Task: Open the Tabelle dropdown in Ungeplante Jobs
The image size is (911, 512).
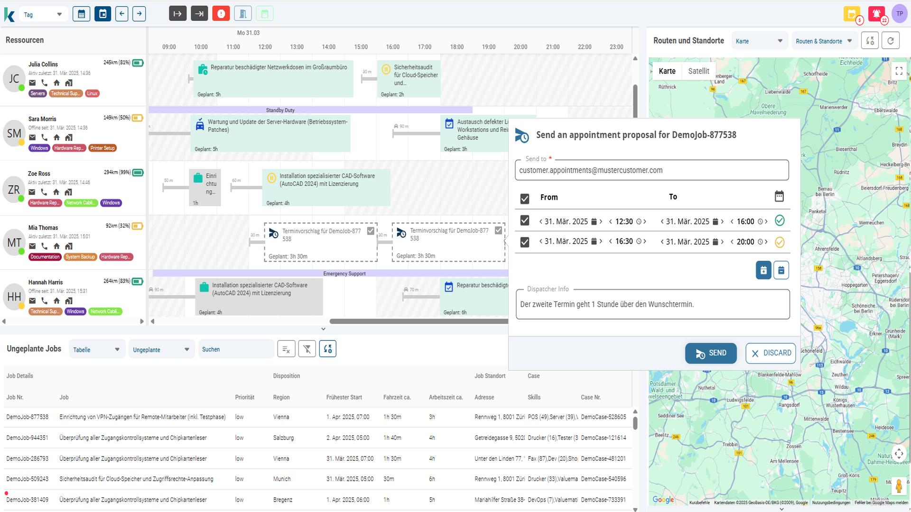Action: click(97, 349)
